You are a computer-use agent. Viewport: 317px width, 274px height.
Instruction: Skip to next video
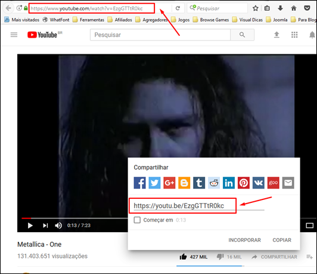45,226
